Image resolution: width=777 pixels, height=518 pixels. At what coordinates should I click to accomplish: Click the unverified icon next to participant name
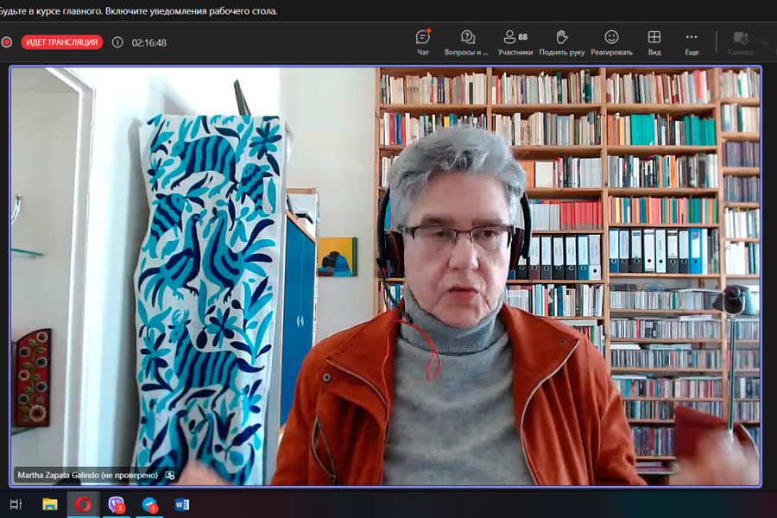[x=170, y=475]
